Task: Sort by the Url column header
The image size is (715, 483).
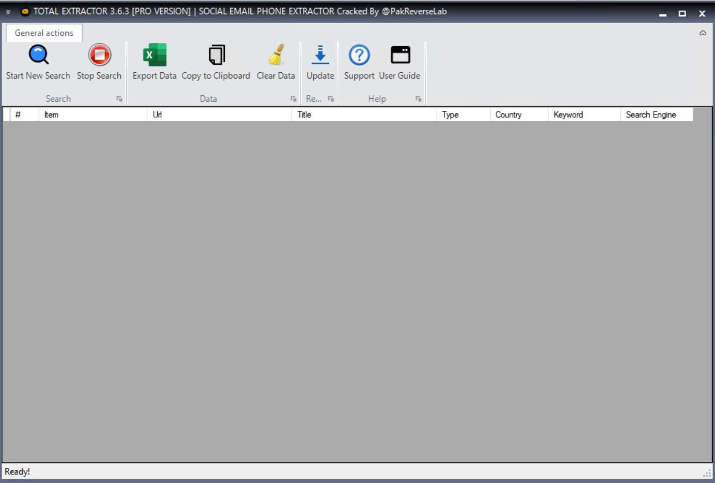Action: coord(220,114)
